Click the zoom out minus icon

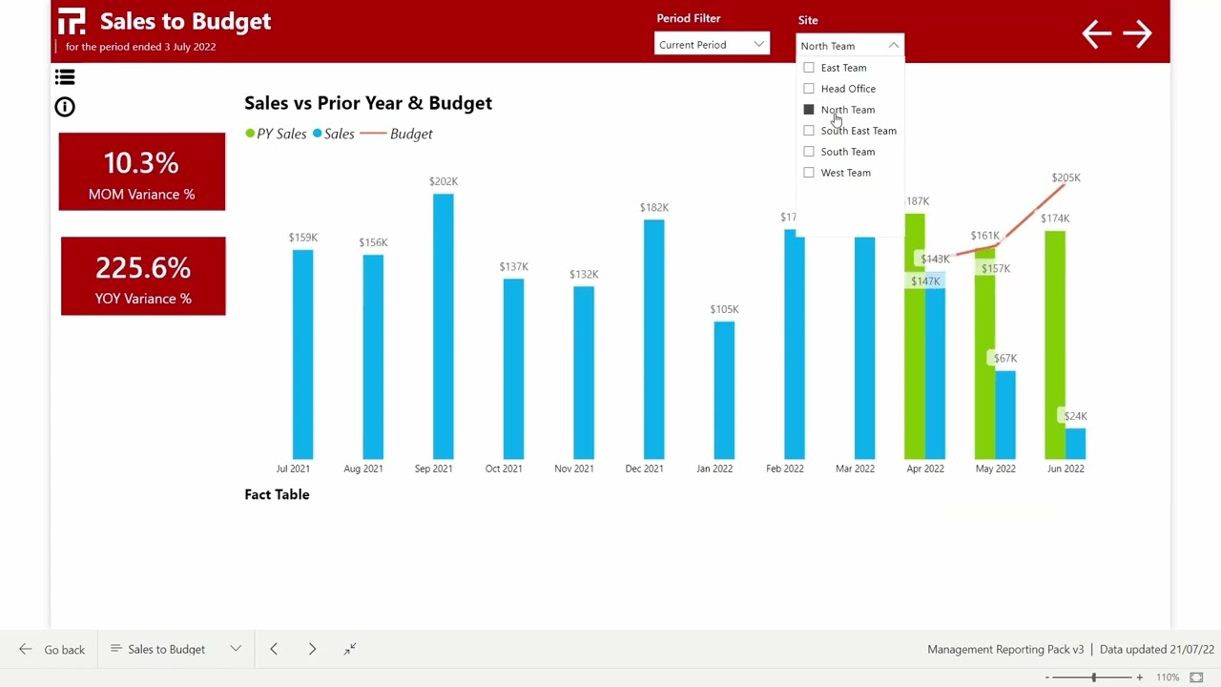tap(1047, 677)
